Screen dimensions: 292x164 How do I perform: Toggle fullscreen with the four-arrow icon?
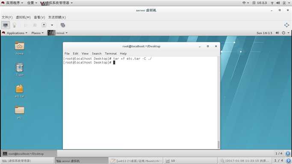pyautogui.click(x=286, y=25)
